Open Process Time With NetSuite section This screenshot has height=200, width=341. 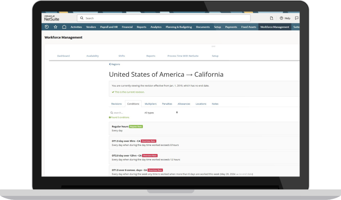pyautogui.click(x=183, y=56)
